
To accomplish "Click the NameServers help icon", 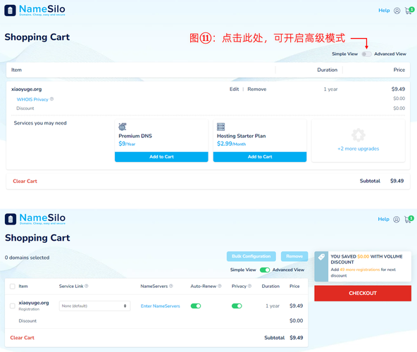I will (171, 286).
